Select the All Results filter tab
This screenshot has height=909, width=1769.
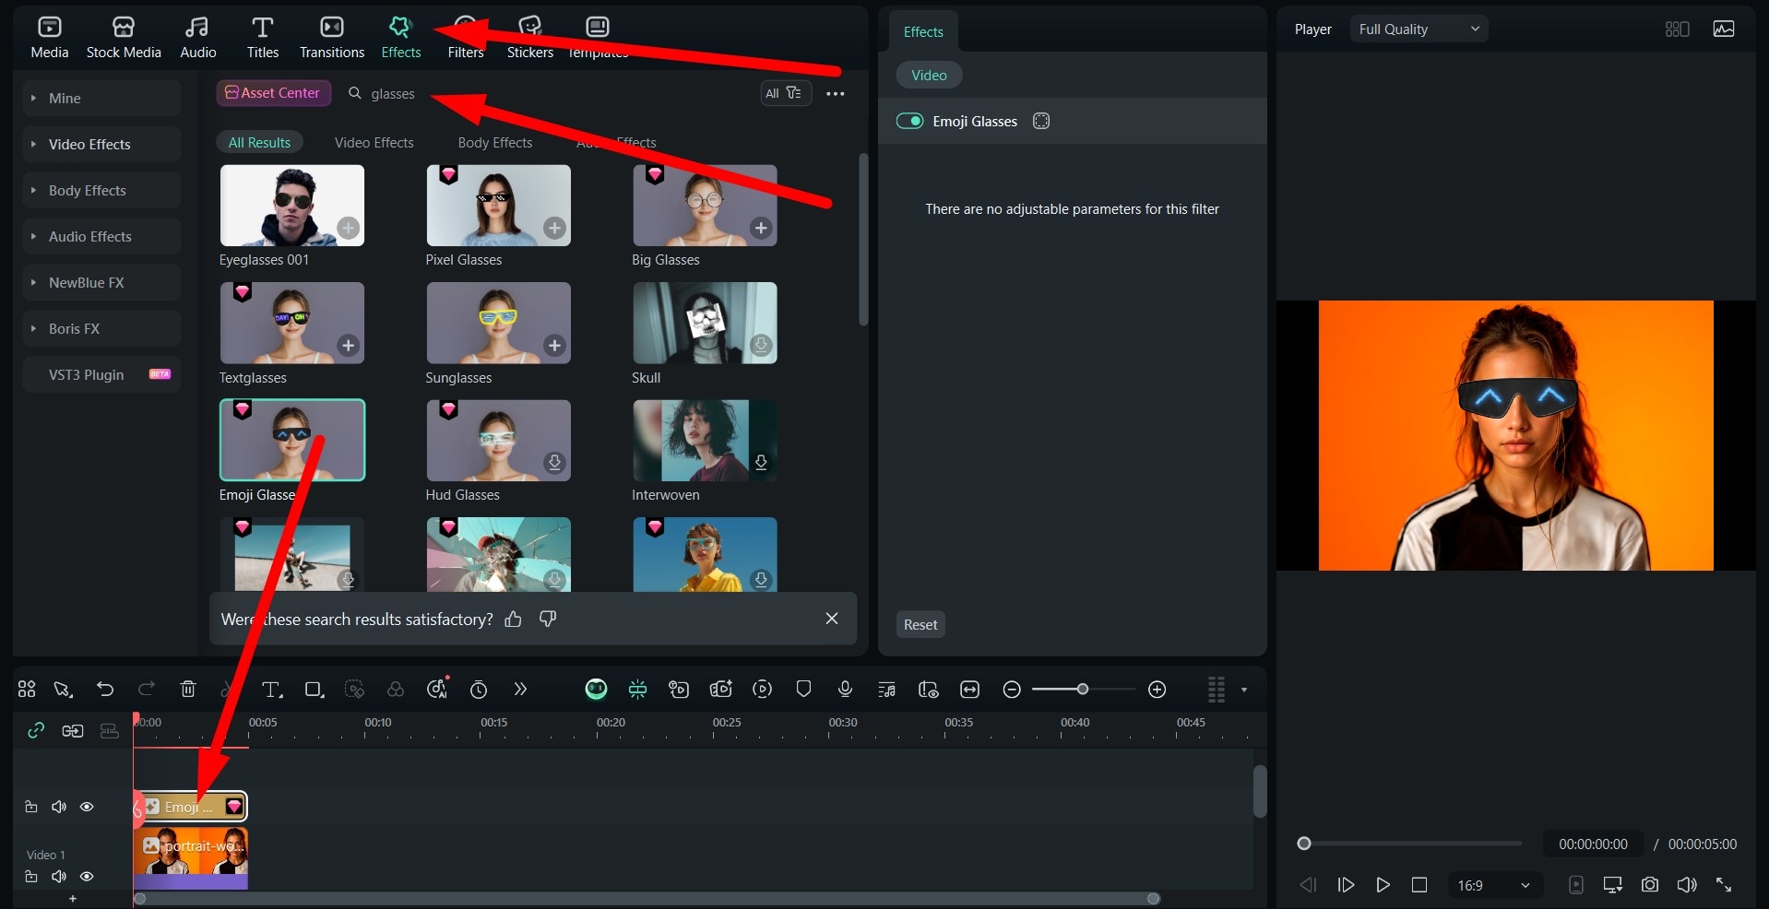coord(259,142)
